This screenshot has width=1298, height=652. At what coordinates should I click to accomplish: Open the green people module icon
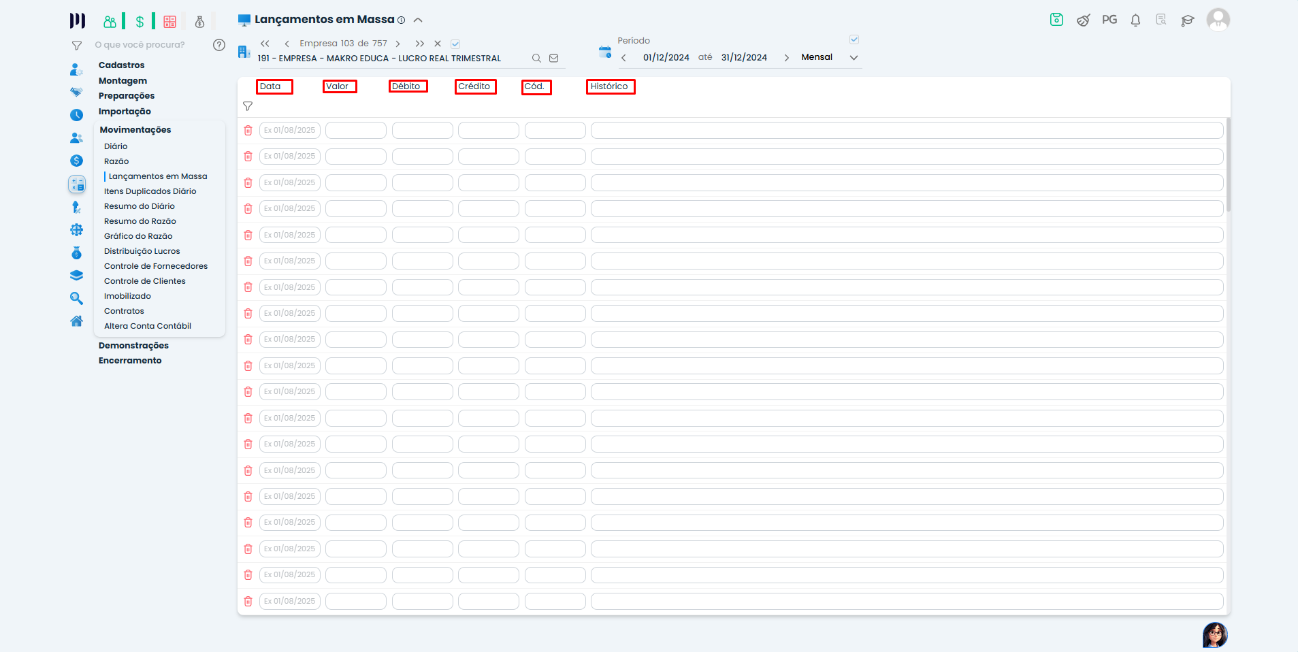click(110, 22)
